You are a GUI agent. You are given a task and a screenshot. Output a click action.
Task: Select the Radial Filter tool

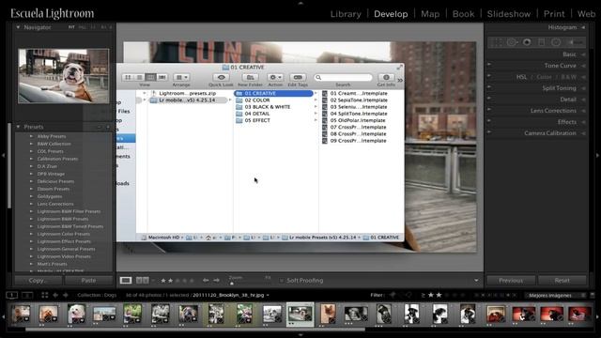click(556, 42)
